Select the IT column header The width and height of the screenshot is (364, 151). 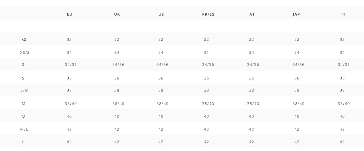click(343, 14)
